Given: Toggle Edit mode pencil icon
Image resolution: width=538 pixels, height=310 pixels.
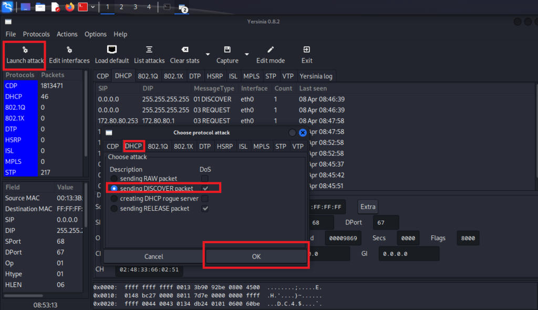Looking at the screenshot, I should (x=271, y=50).
